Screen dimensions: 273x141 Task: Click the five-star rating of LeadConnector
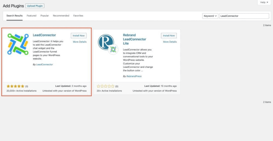[x=15, y=86]
